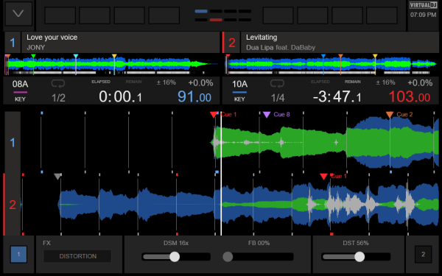The image size is (442, 276).
Task: Select FX deck 1 button
Action: click(18, 255)
